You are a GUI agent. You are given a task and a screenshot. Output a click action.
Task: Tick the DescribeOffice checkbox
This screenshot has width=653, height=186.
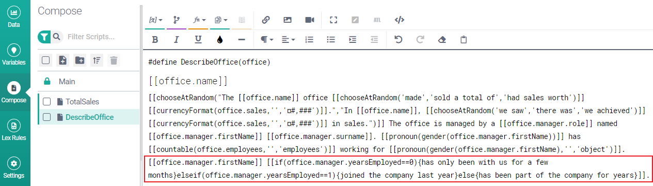click(46, 117)
